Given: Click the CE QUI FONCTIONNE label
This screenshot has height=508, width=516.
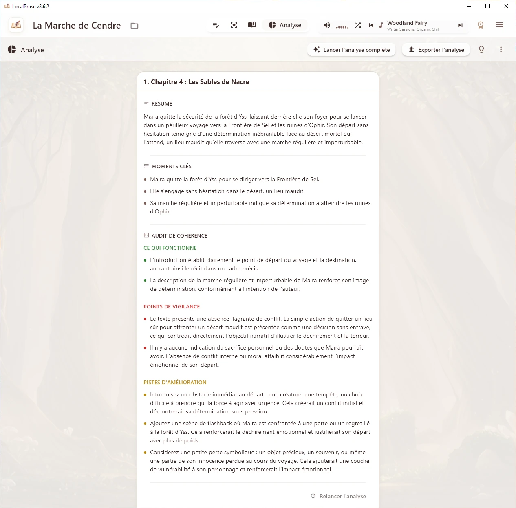Looking at the screenshot, I should 170,248.
